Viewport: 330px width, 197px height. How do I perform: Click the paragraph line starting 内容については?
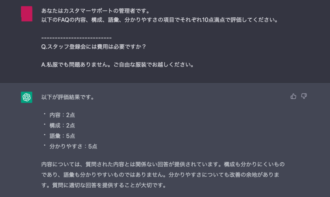[x=163, y=164]
